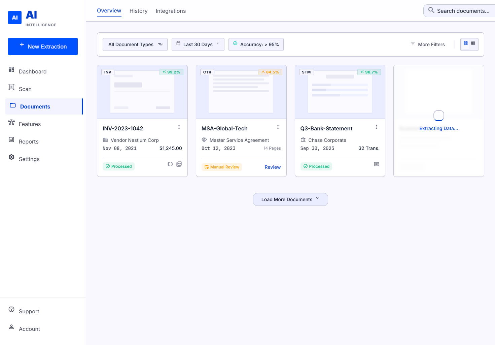Click the magnifier icon in search box
The width and height of the screenshot is (495, 345).
431,10
